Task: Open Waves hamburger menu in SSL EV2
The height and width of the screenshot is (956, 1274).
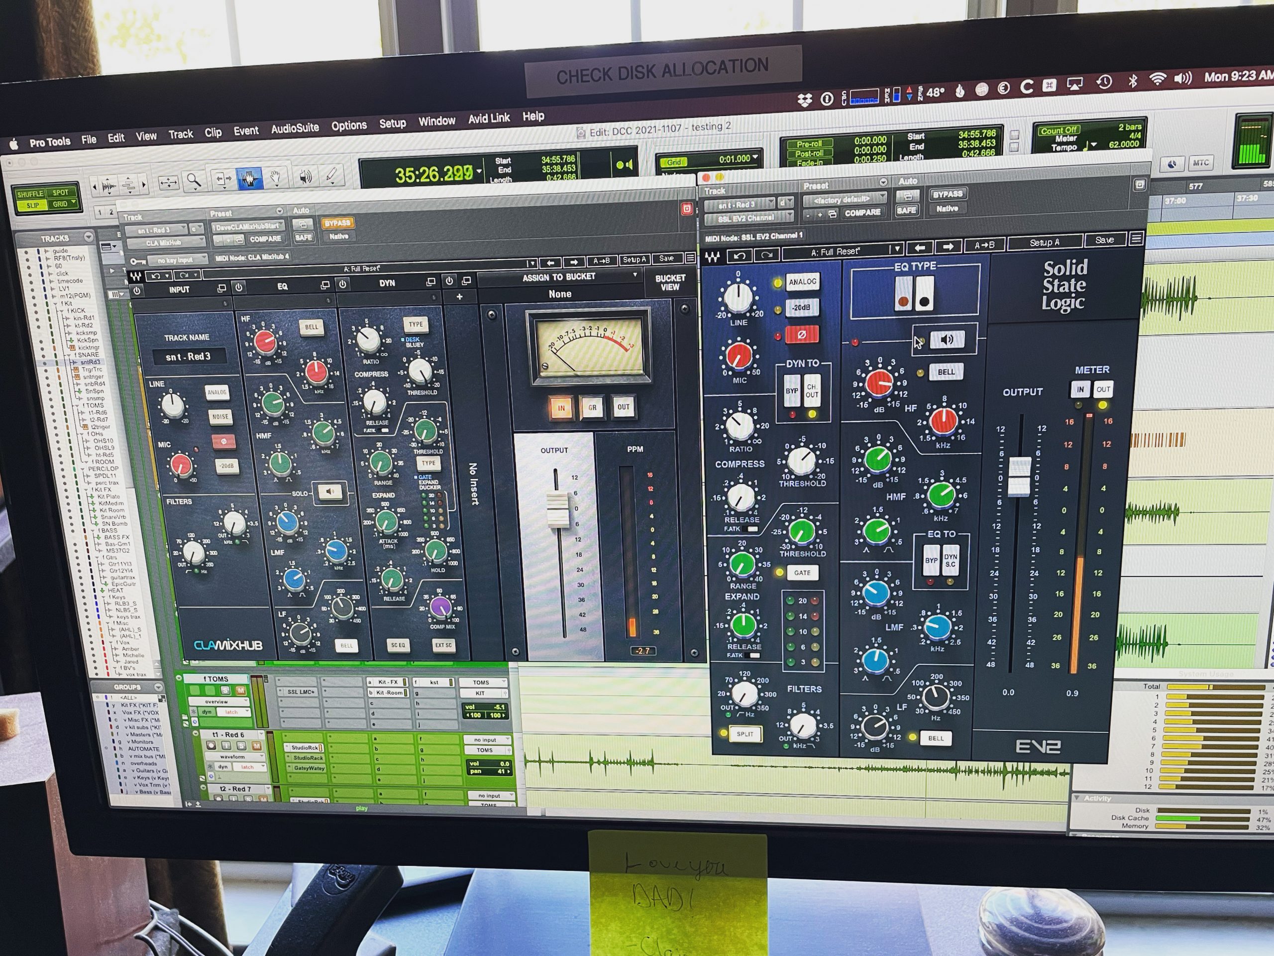Action: click(1136, 238)
